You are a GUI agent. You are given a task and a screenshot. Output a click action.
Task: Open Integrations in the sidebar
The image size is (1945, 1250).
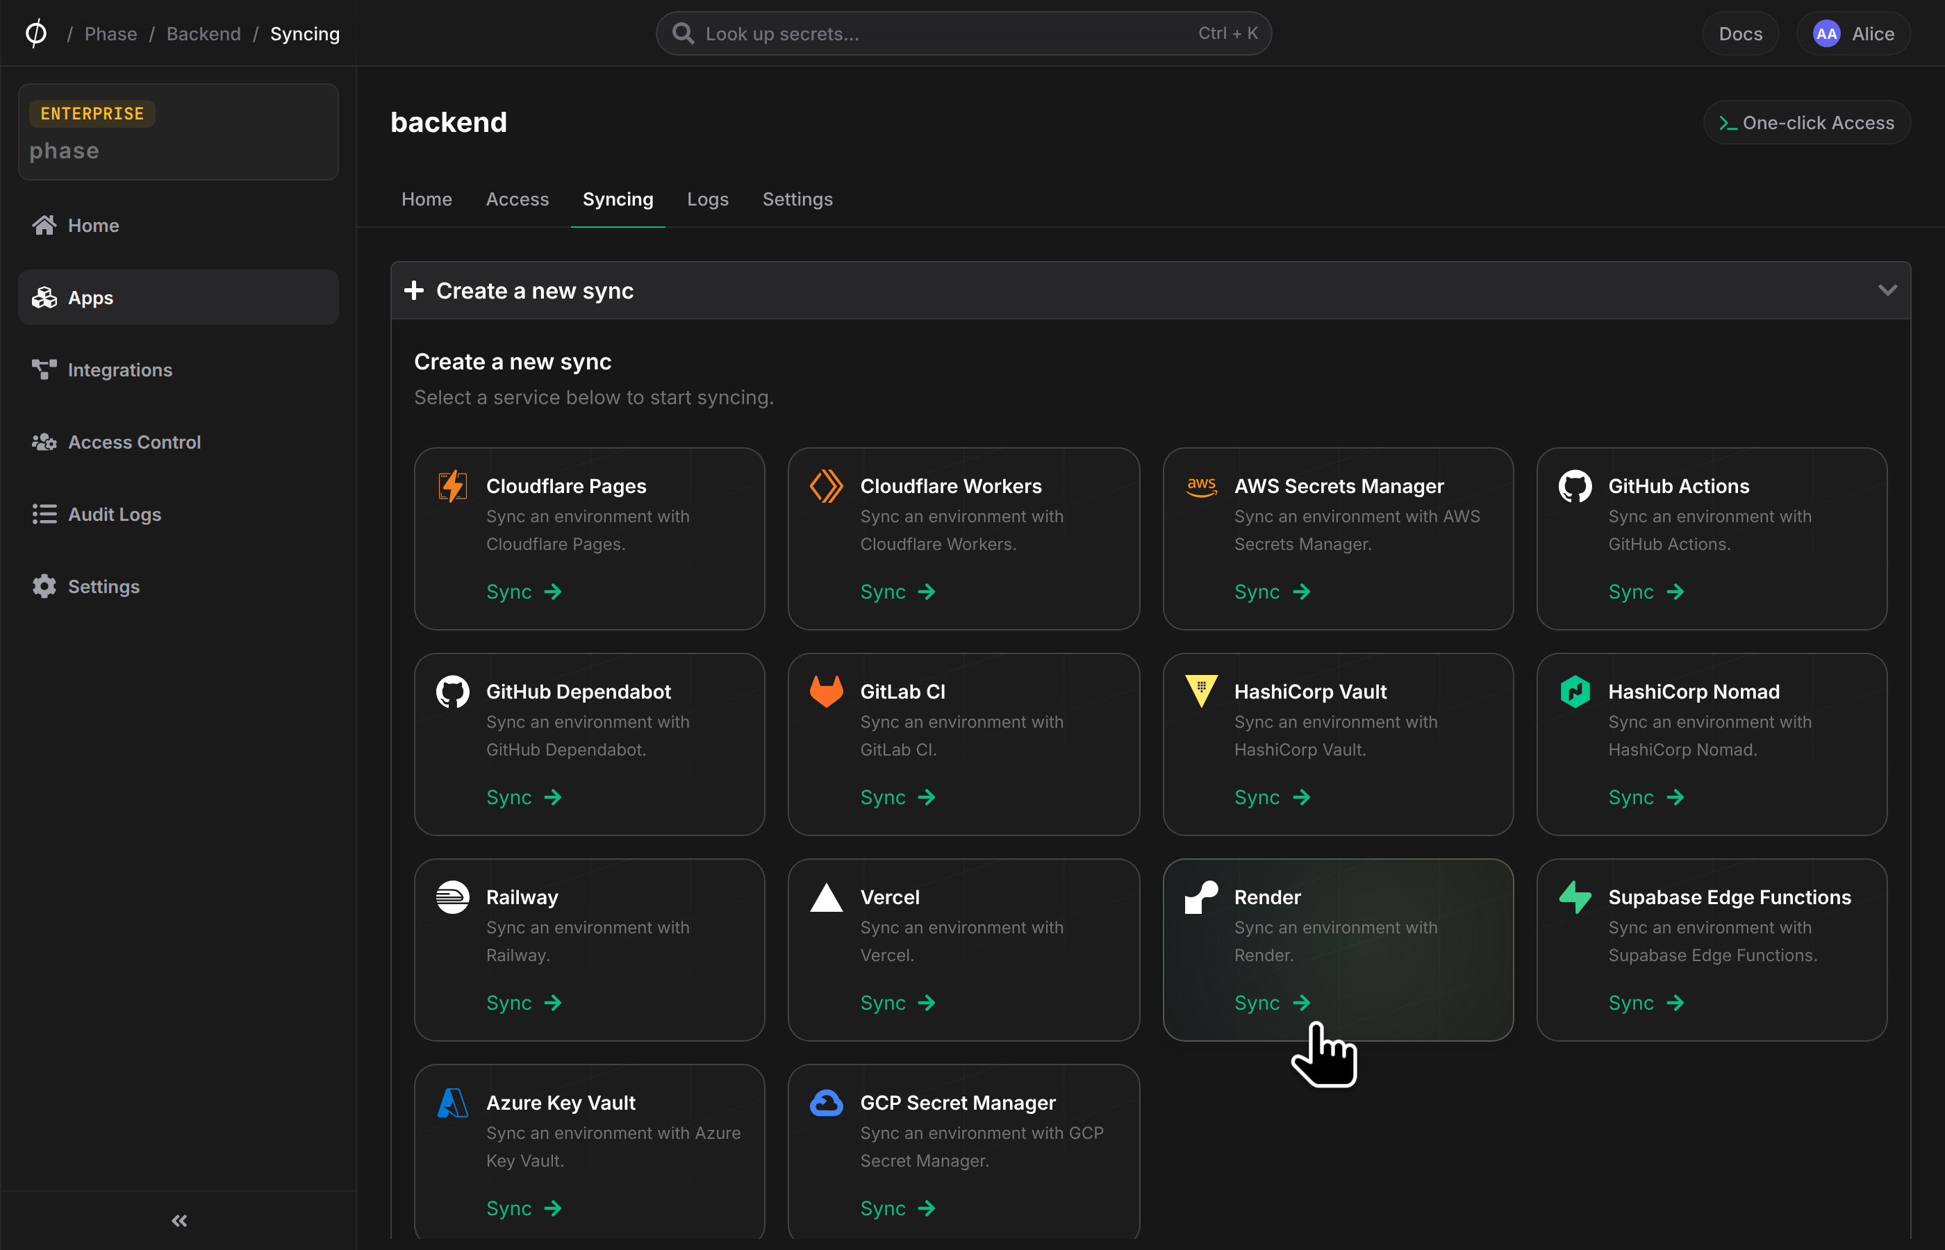pos(178,369)
